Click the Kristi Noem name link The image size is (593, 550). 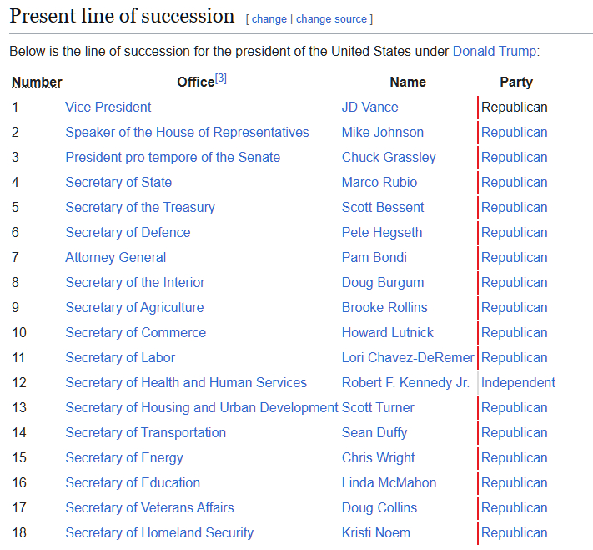pyautogui.click(x=375, y=532)
